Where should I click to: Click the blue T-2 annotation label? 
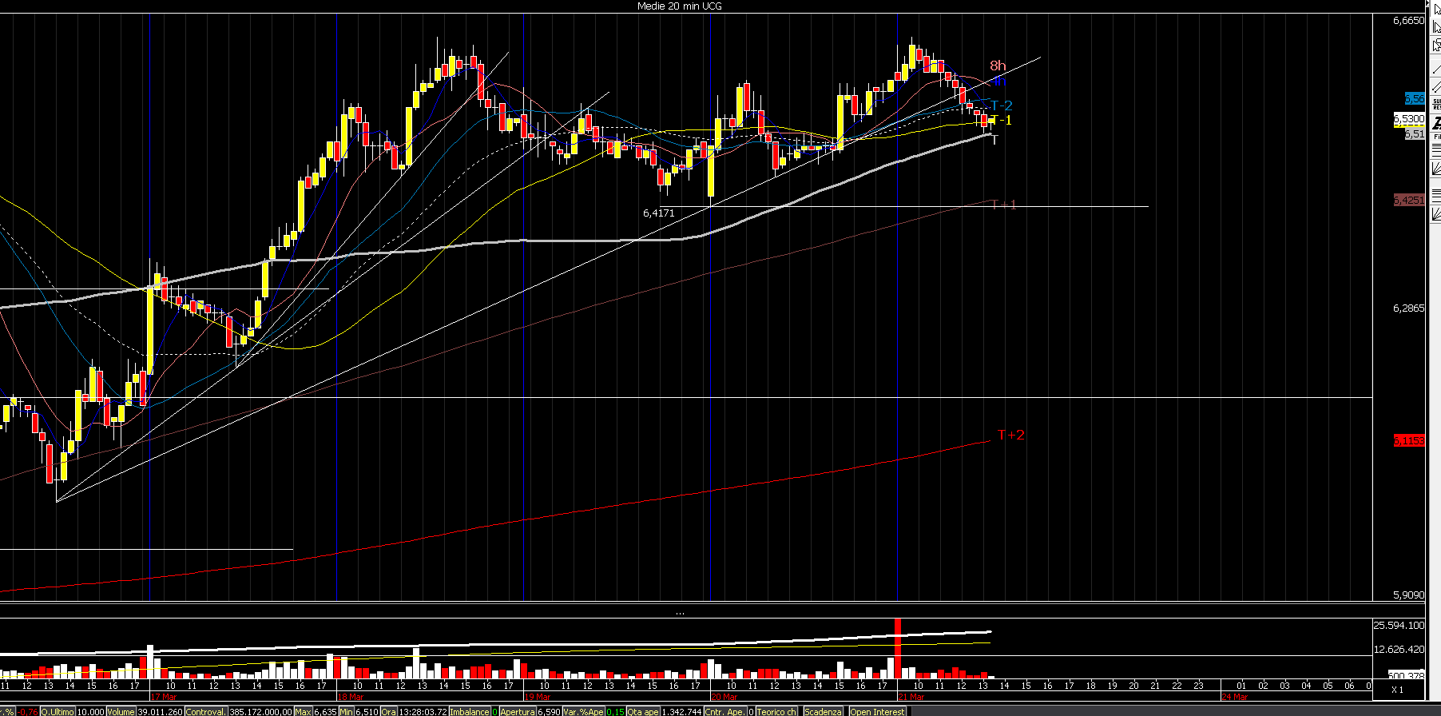coord(1002,105)
